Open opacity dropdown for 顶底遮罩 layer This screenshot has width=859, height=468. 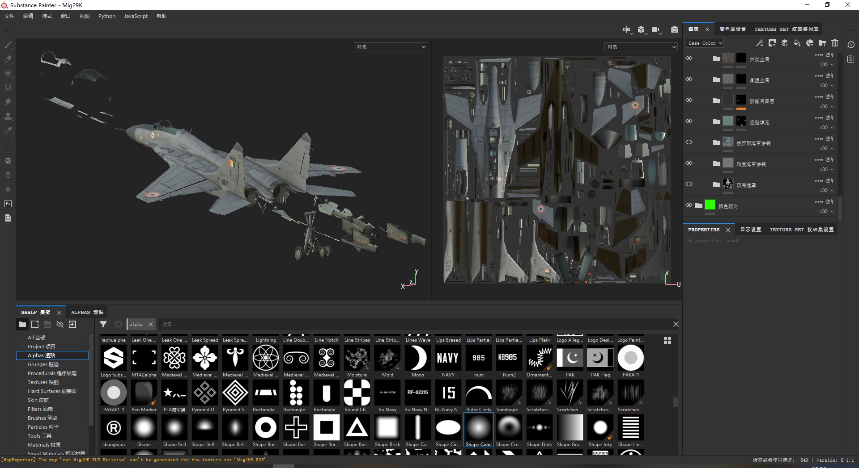[826, 190]
